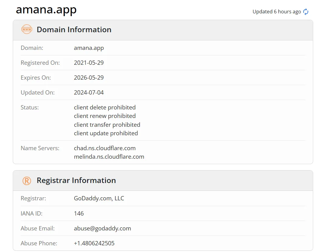Viewport: 315px width, 252px height.
Task: Select abuse phone +1.4806242505
Action: pyautogui.click(x=94, y=243)
